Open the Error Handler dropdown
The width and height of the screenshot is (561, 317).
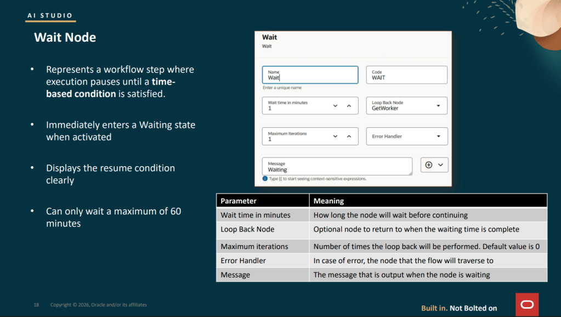click(438, 137)
